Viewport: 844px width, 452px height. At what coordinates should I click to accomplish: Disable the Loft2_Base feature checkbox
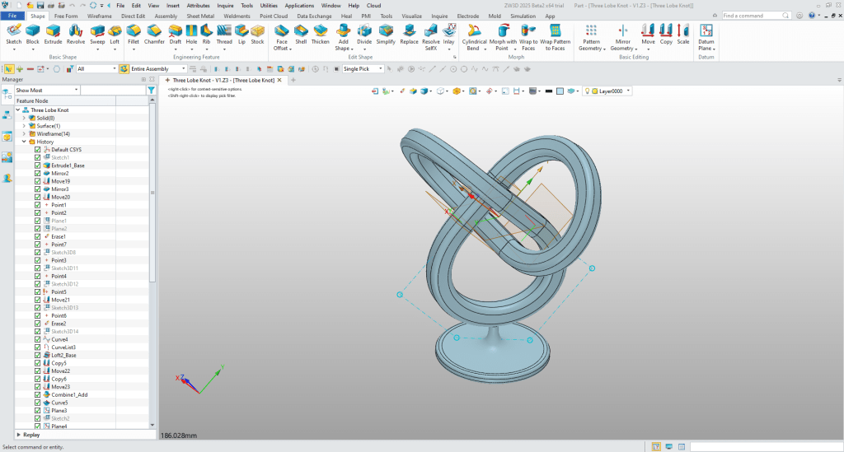(x=38, y=355)
